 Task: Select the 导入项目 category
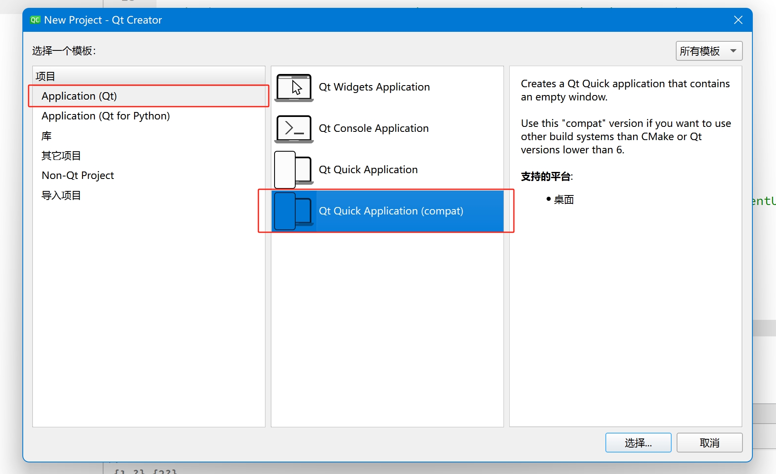[149, 195]
